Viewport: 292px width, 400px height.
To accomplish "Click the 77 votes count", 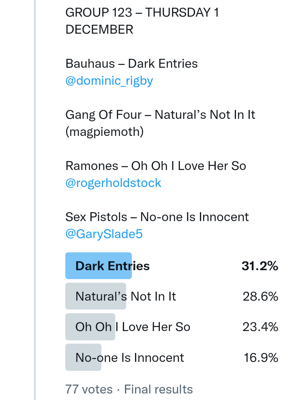I will [x=89, y=389].
